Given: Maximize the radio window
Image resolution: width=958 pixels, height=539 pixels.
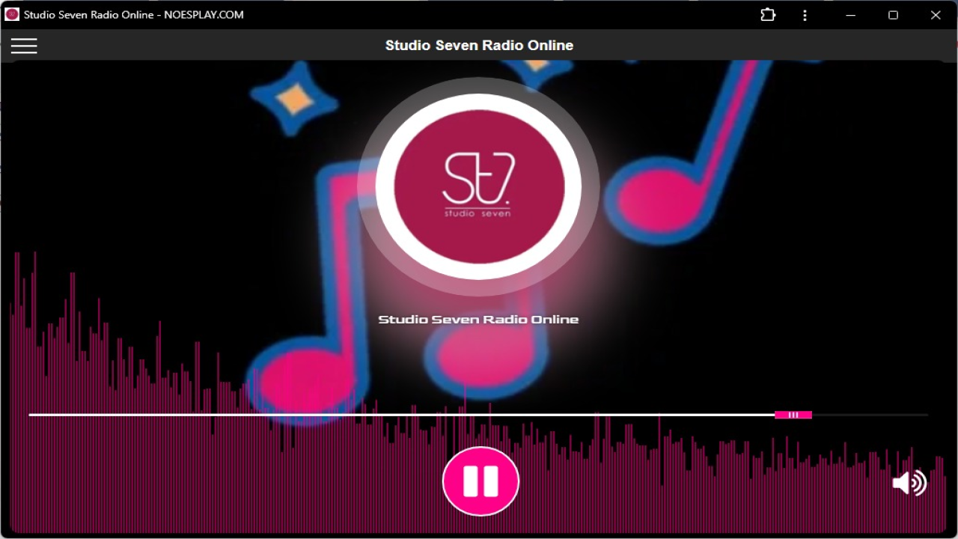Looking at the screenshot, I should pos(893,15).
